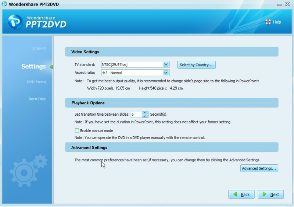Open the TV standard dropdown
The image size is (294, 207).
(166, 64)
